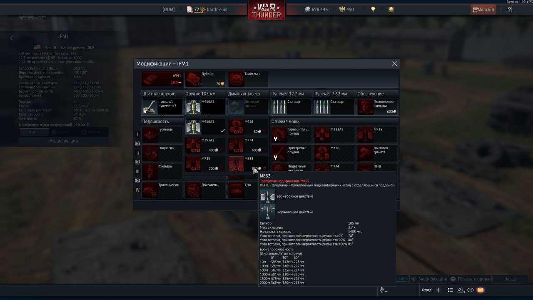This screenshot has width=533, height=300.
Task: Select the Броня armor view option
Action: 60,132
